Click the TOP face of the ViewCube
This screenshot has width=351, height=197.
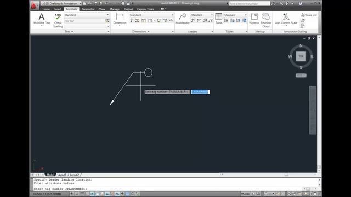pos(301,56)
